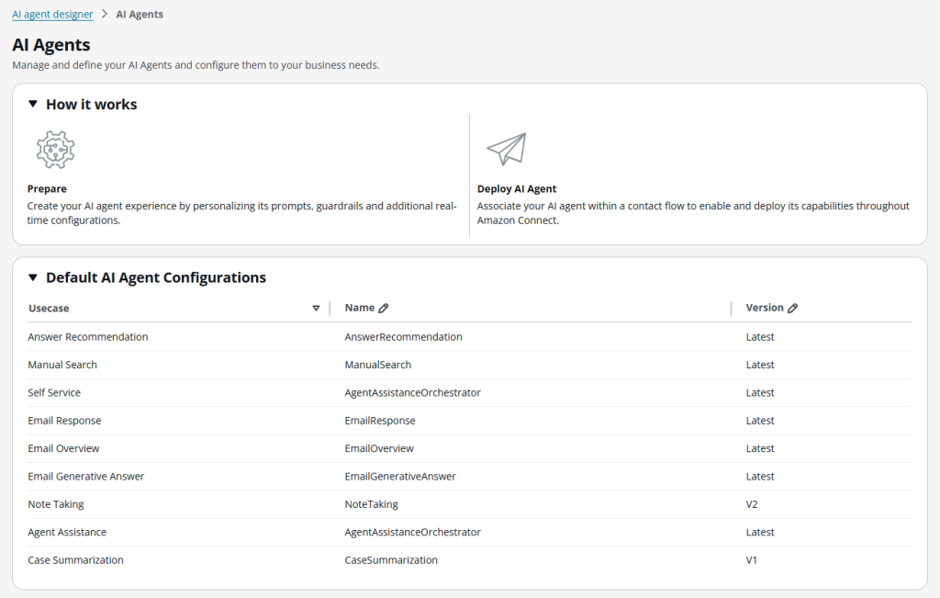940x598 pixels.
Task: Click the AgentAssistanceOrchestrator name cell
Action: click(x=413, y=532)
